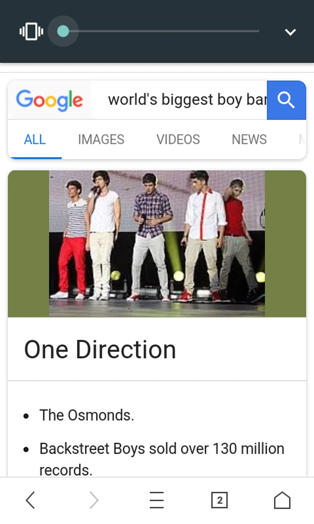This screenshot has width=314, height=524.
Task: Click the blue magnifier search button
Action: point(286,100)
